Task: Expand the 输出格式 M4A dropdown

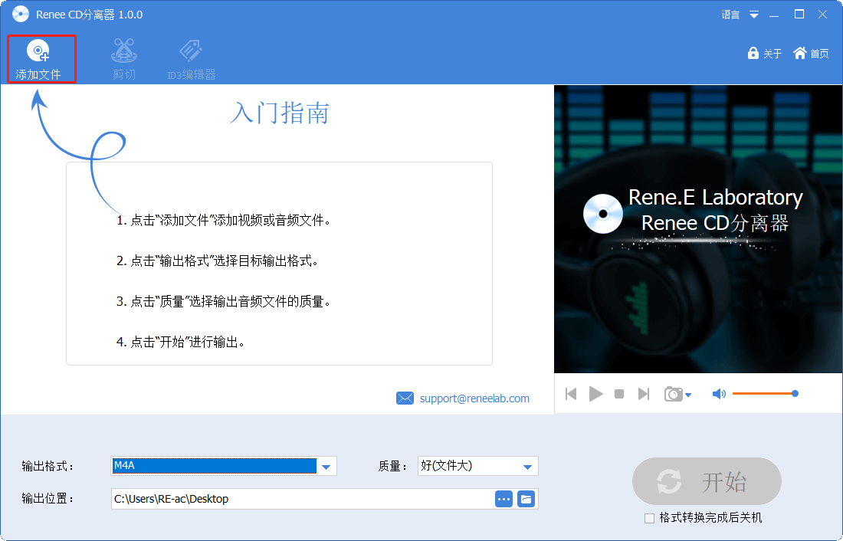Action: 326,466
